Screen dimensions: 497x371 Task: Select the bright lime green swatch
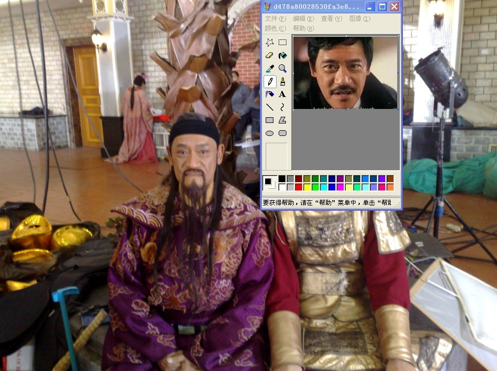(315, 187)
